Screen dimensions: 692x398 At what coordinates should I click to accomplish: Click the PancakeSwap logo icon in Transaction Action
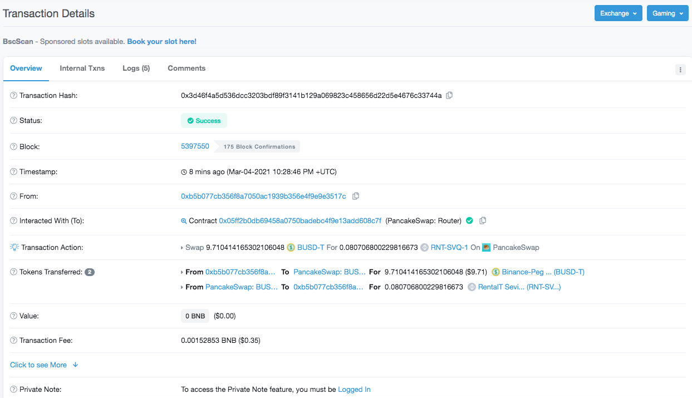(486, 247)
